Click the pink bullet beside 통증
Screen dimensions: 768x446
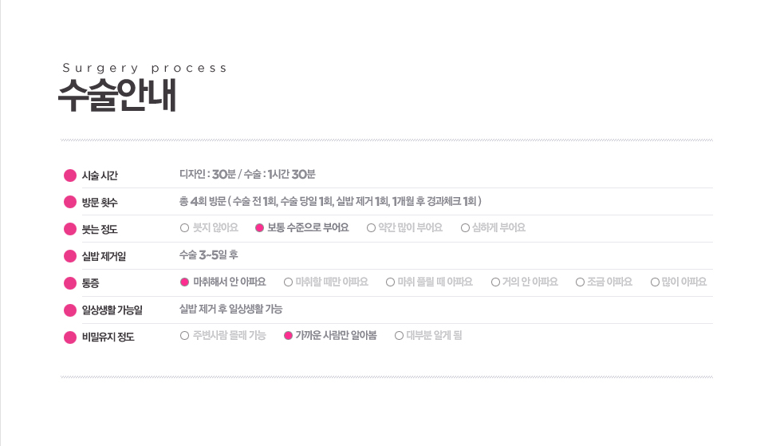point(69,283)
